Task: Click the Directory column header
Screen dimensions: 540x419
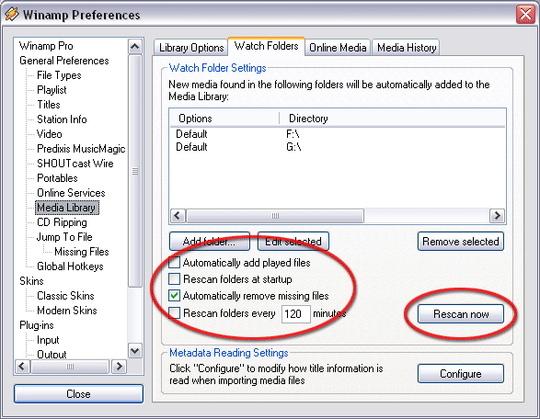Action: point(392,119)
